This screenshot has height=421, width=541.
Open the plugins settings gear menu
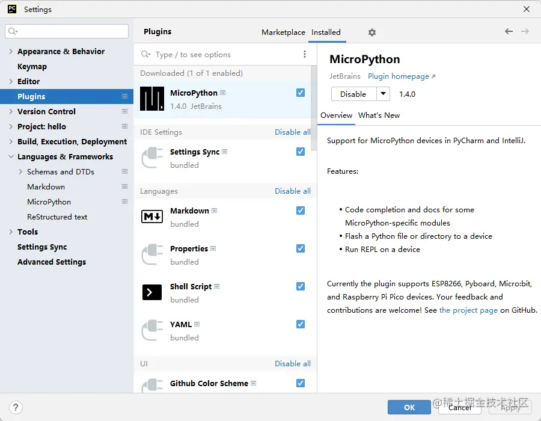coord(371,32)
